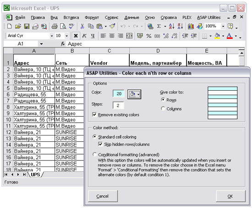Image resolution: width=252 pixels, height=208 pixels.
Task: Expand the Arial Cyr font dropdown
Action: pos(52,36)
